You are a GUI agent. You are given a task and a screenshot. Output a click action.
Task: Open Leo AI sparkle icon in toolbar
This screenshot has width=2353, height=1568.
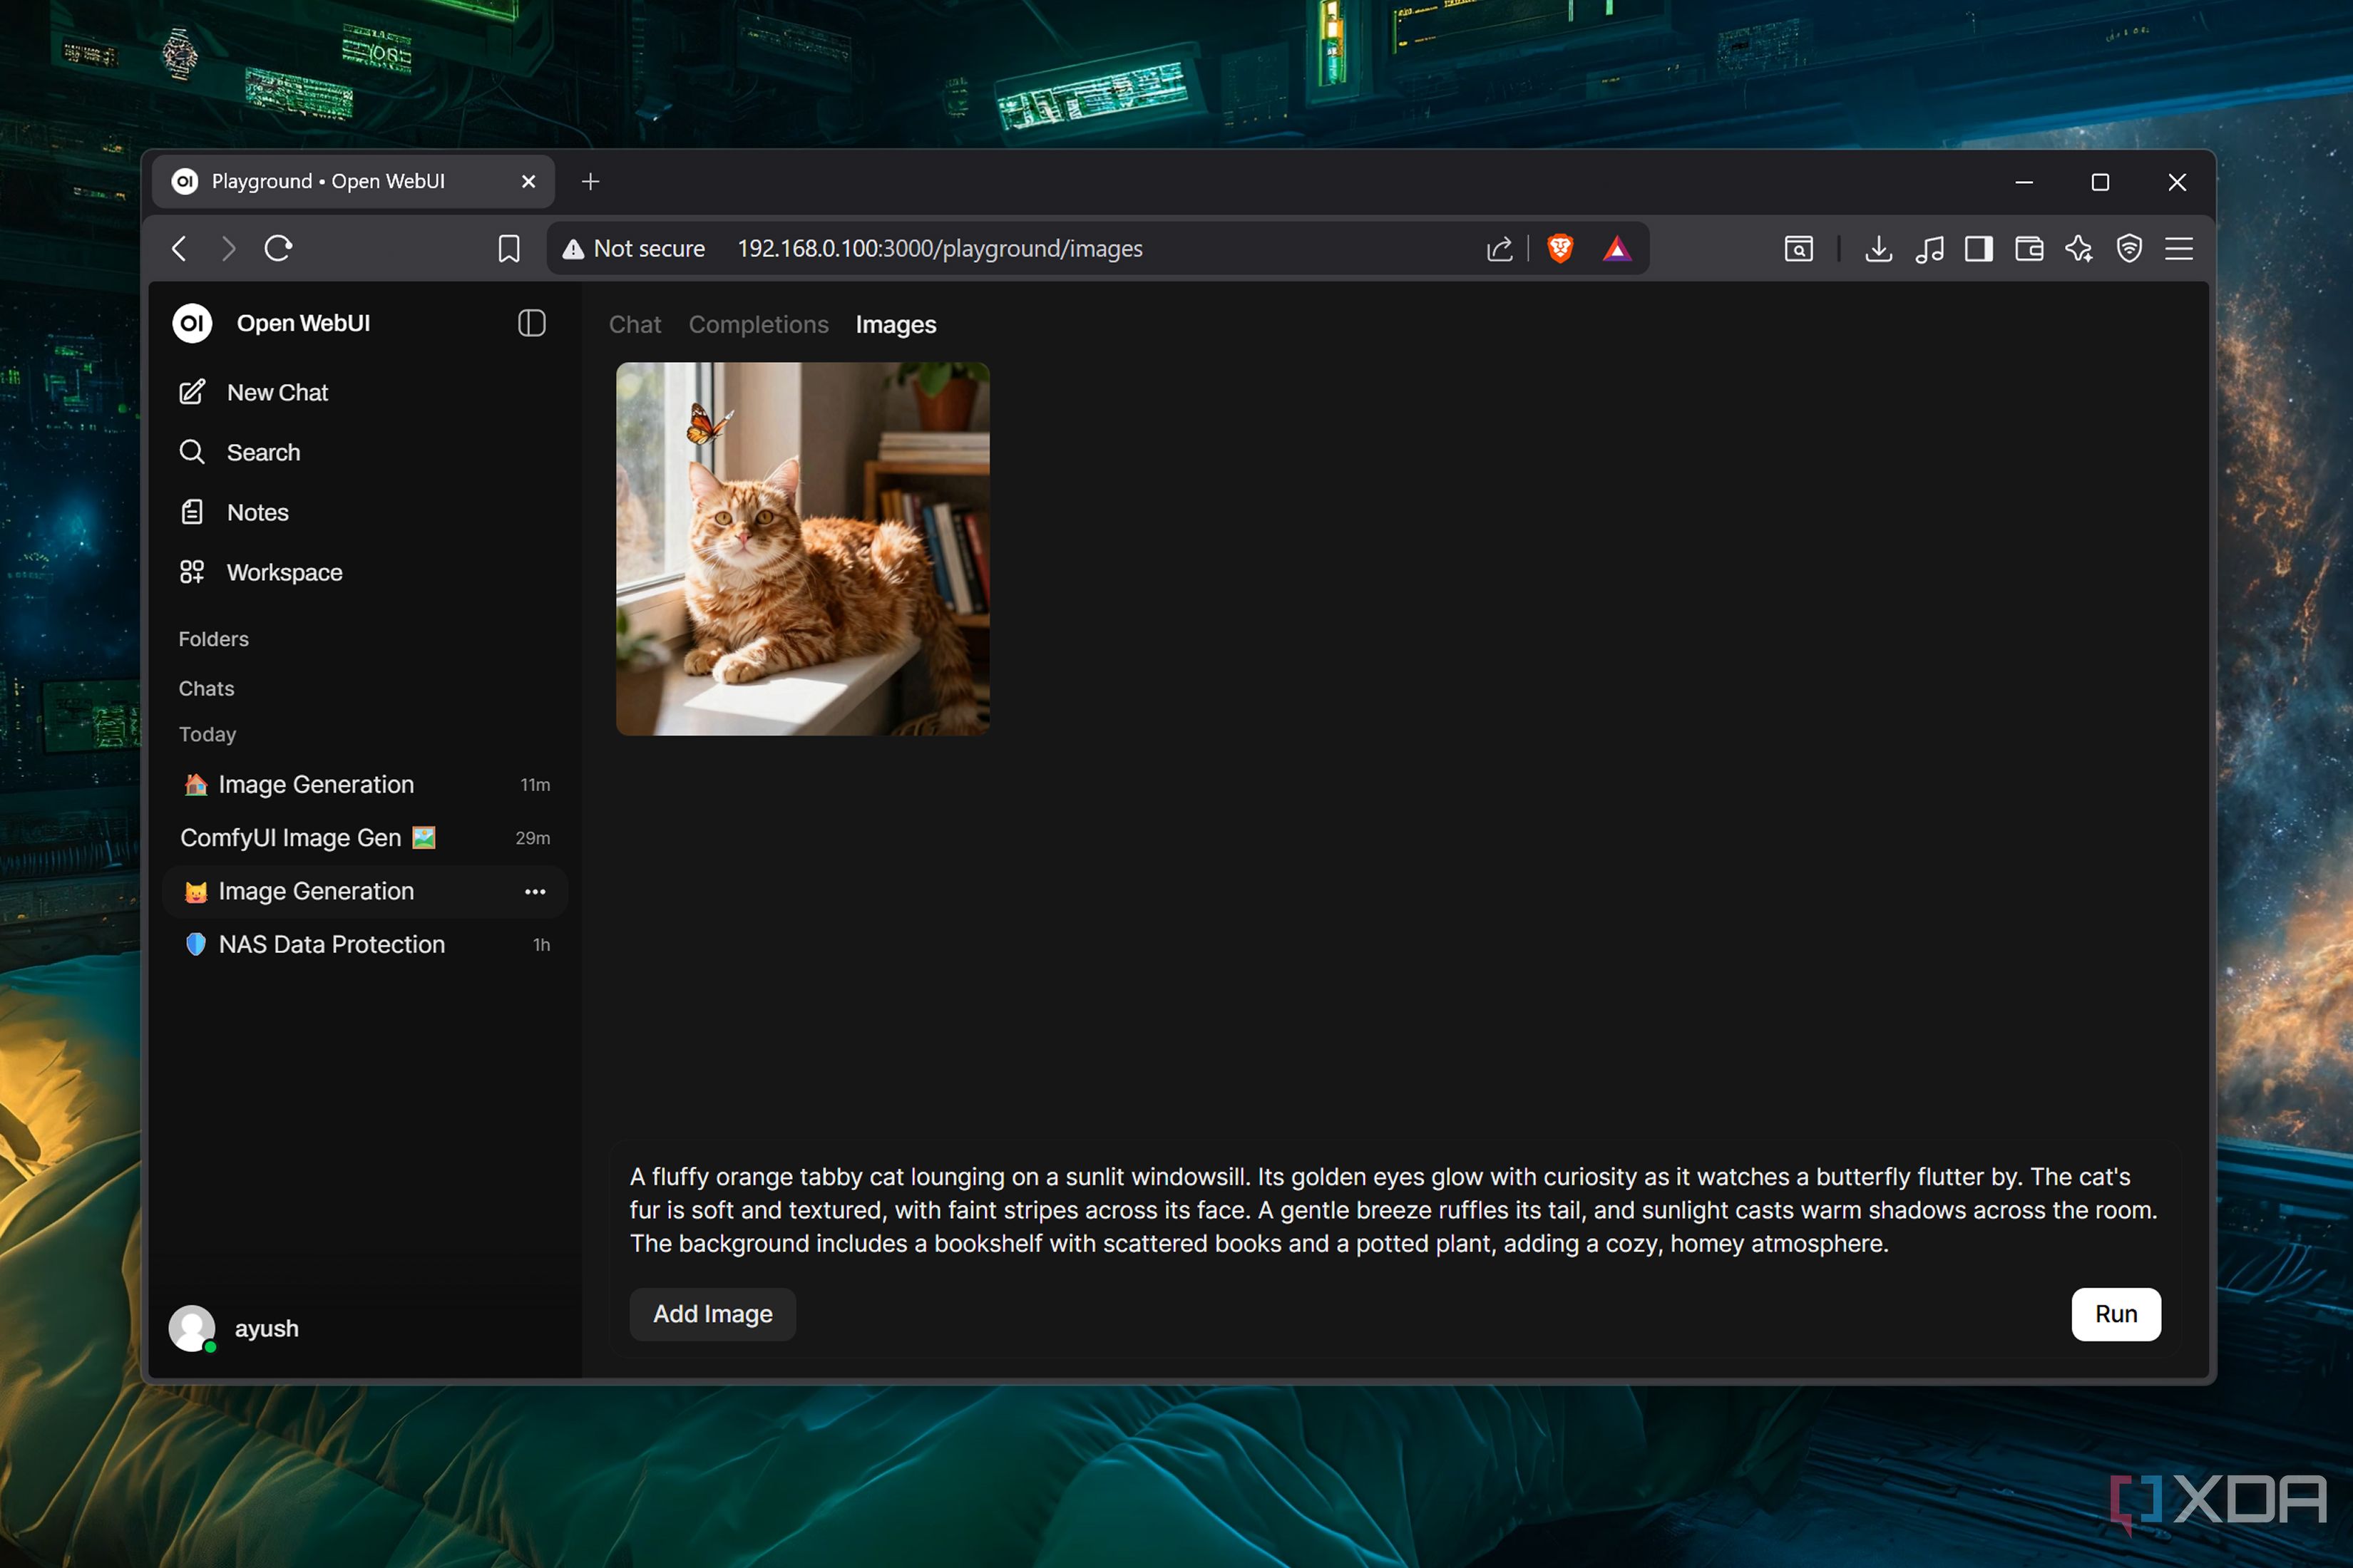coord(2078,248)
